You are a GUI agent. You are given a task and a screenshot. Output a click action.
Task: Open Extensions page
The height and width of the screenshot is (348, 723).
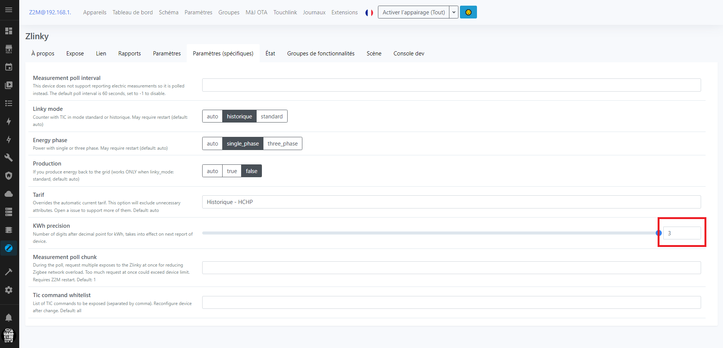click(345, 12)
